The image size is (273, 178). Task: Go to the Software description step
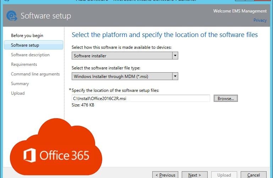(30, 55)
